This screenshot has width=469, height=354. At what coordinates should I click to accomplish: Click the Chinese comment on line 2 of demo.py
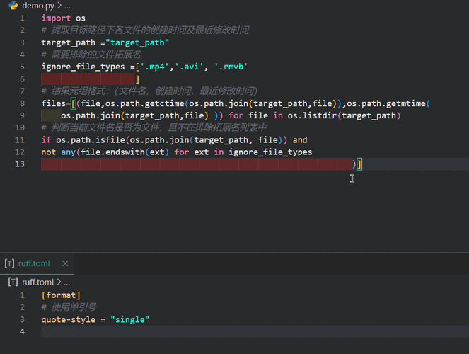(x=145, y=30)
